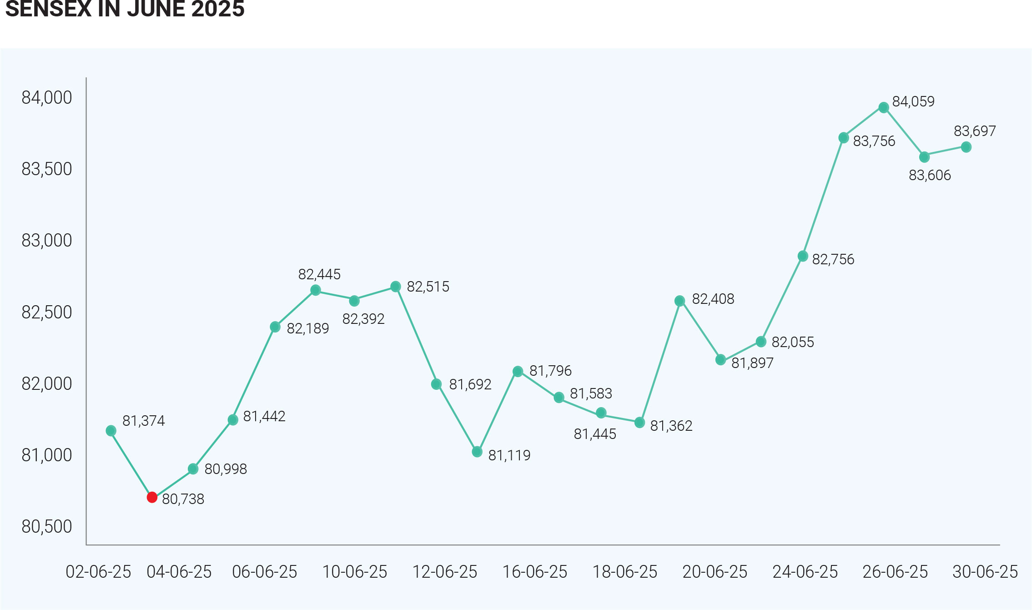
Task: Select the 80,500 y-axis value
Action: 47,526
